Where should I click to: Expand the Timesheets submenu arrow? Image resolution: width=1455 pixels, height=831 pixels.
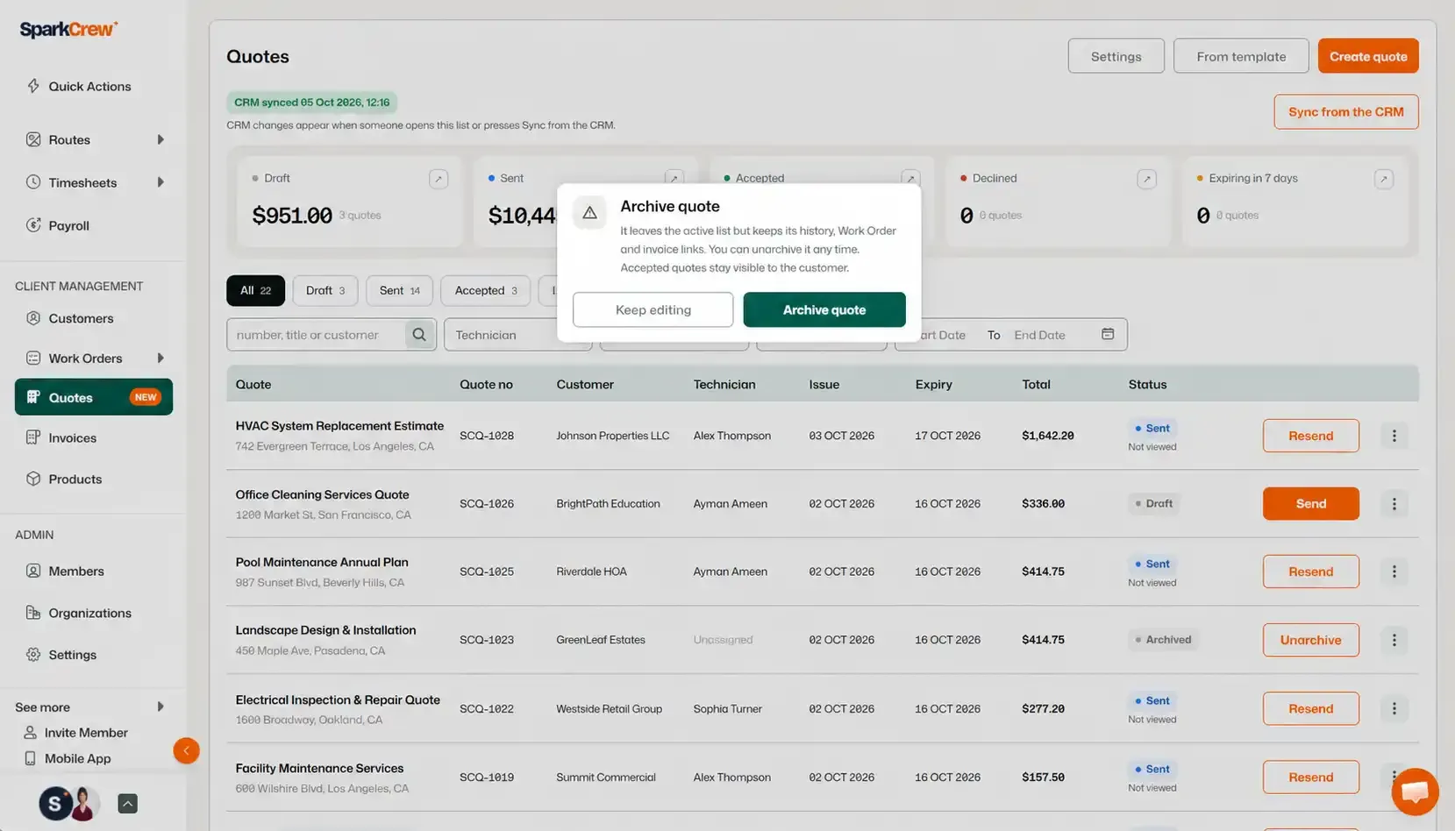click(160, 182)
